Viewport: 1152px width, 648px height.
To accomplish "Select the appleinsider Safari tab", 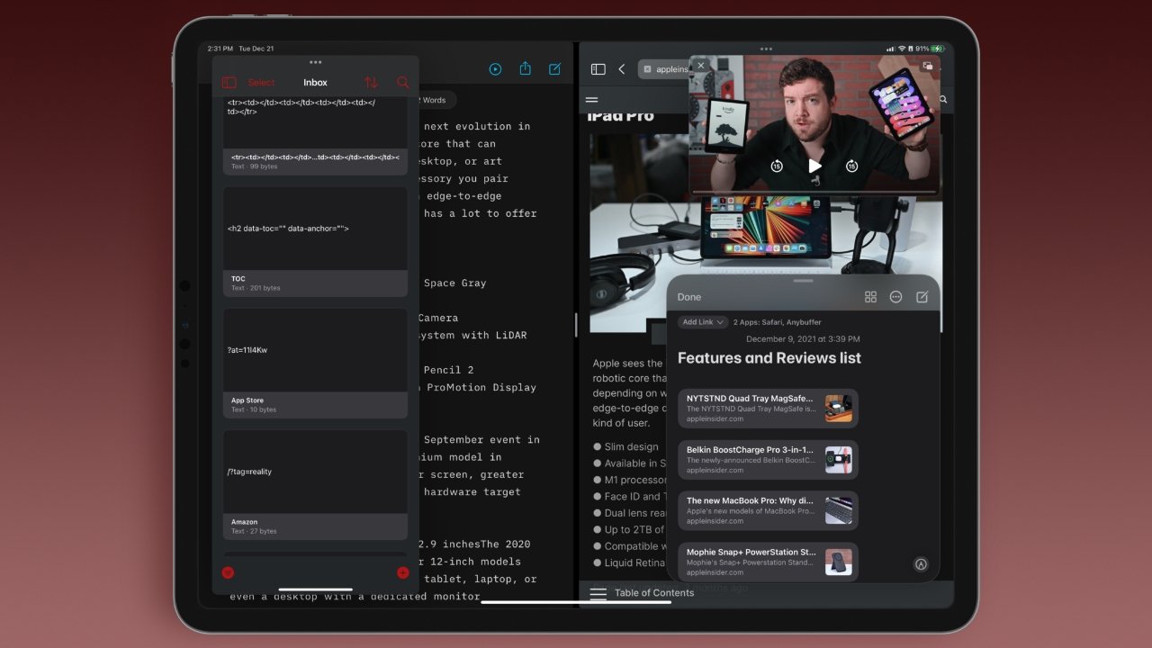I will [x=664, y=69].
